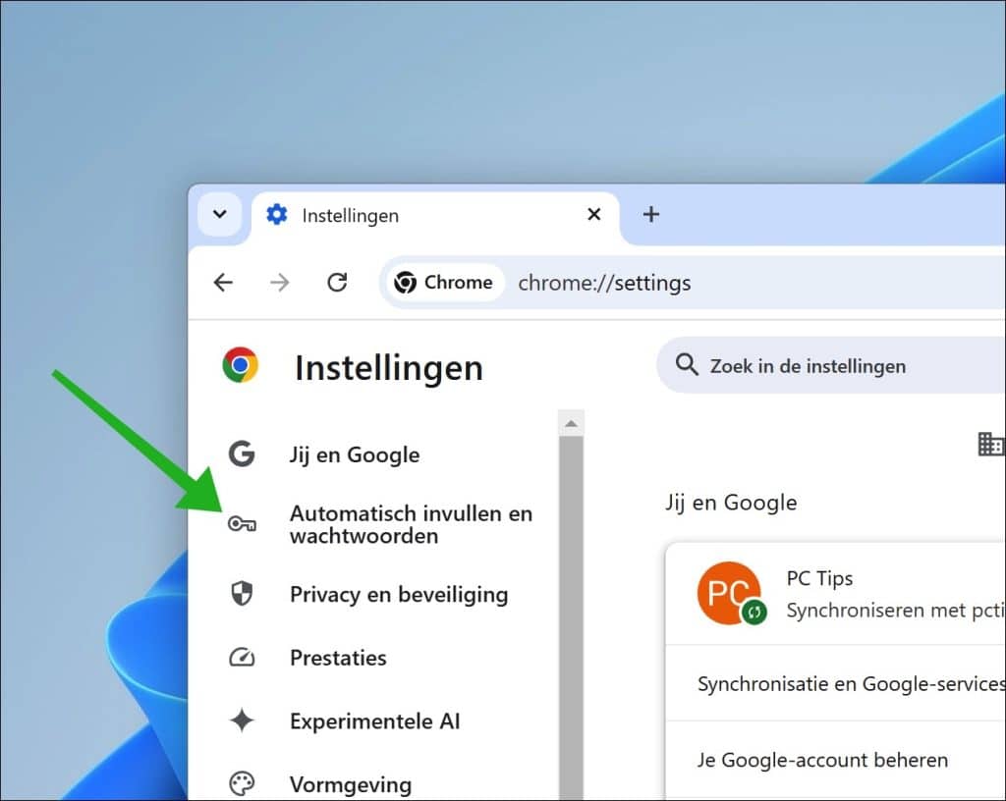
Task: Click the PC Tips profile avatar
Action: point(729,593)
